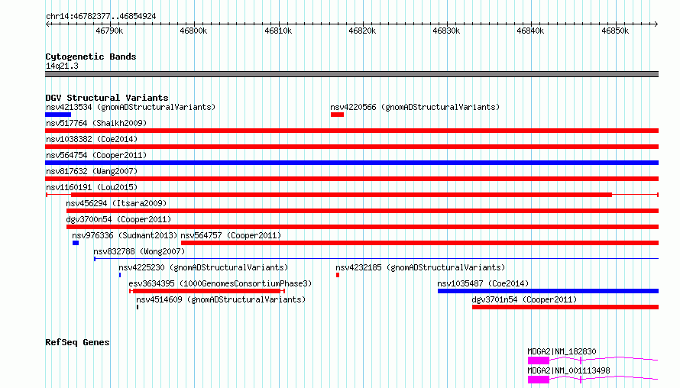Screen dimensions: 680x388
Task: Click the 46850k ruler tick label
Action: [x=615, y=31]
